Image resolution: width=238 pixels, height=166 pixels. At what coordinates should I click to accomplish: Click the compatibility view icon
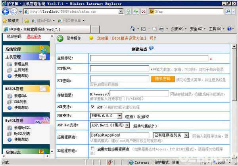tap(128, 11)
